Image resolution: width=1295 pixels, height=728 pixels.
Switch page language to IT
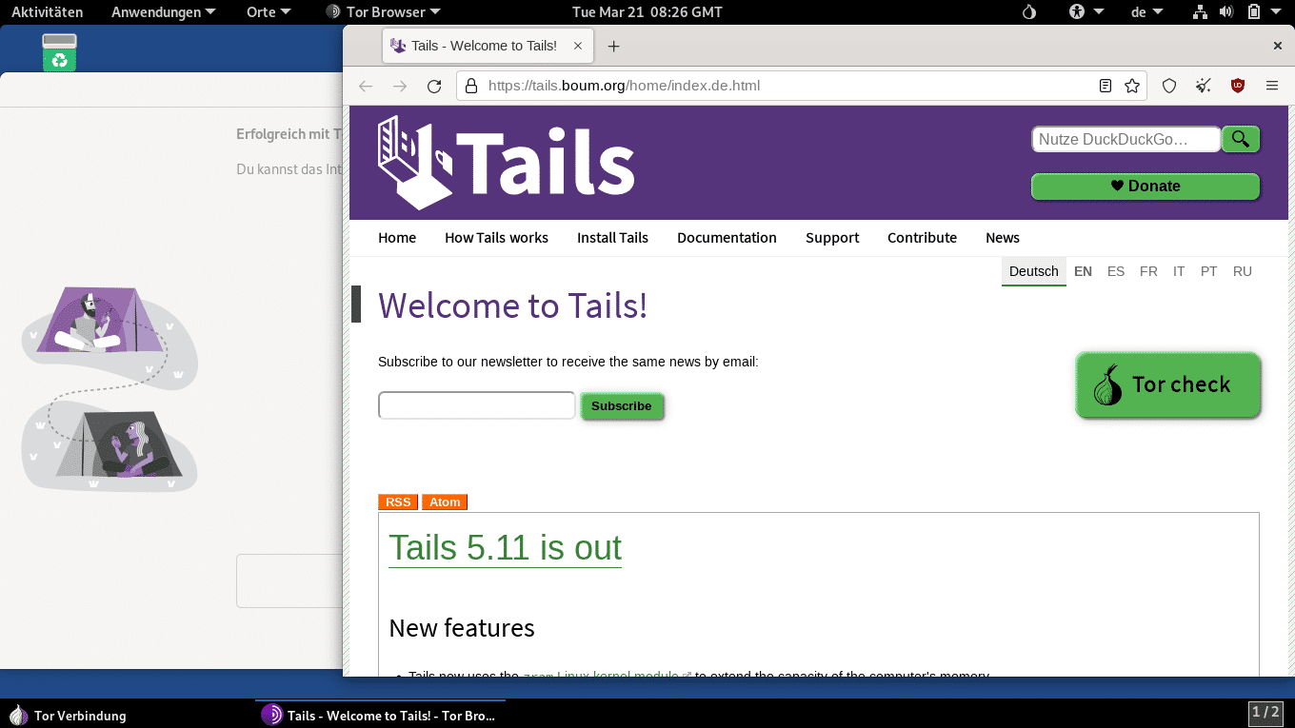coord(1179,271)
